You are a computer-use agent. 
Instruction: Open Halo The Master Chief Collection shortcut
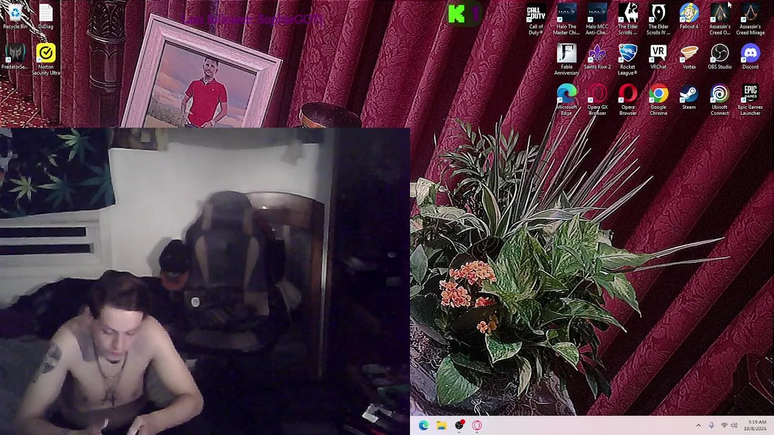click(567, 19)
